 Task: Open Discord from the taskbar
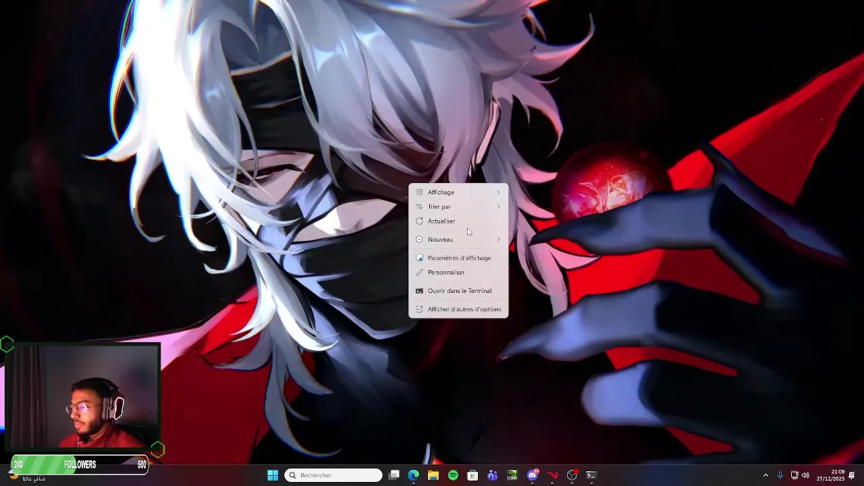533,475
